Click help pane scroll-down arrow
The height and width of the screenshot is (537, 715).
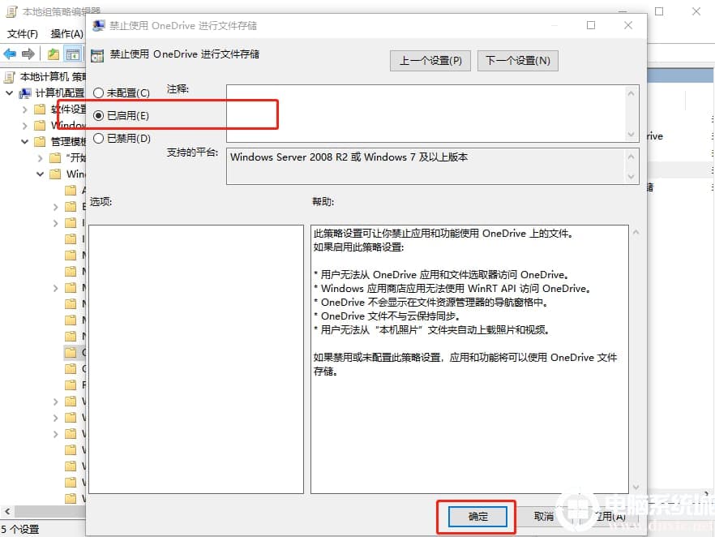pos(636,488)
